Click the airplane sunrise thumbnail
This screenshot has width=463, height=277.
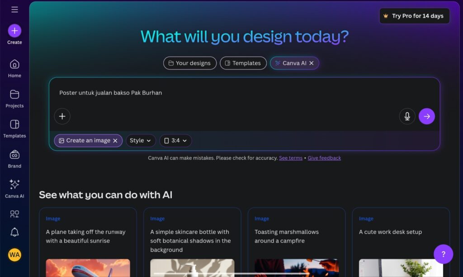click(x=88, y=268)
